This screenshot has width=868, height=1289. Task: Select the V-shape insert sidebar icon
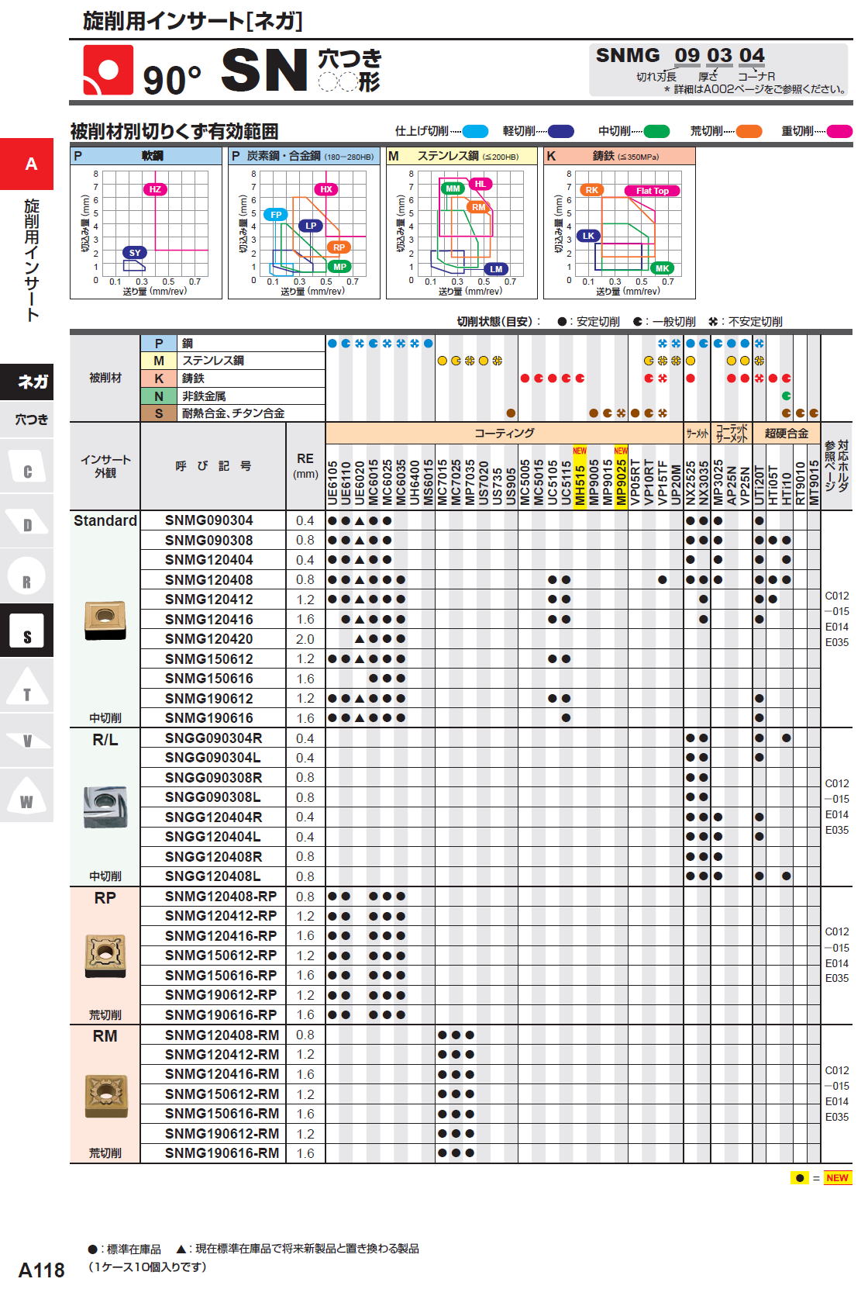[x=26, y=740]
